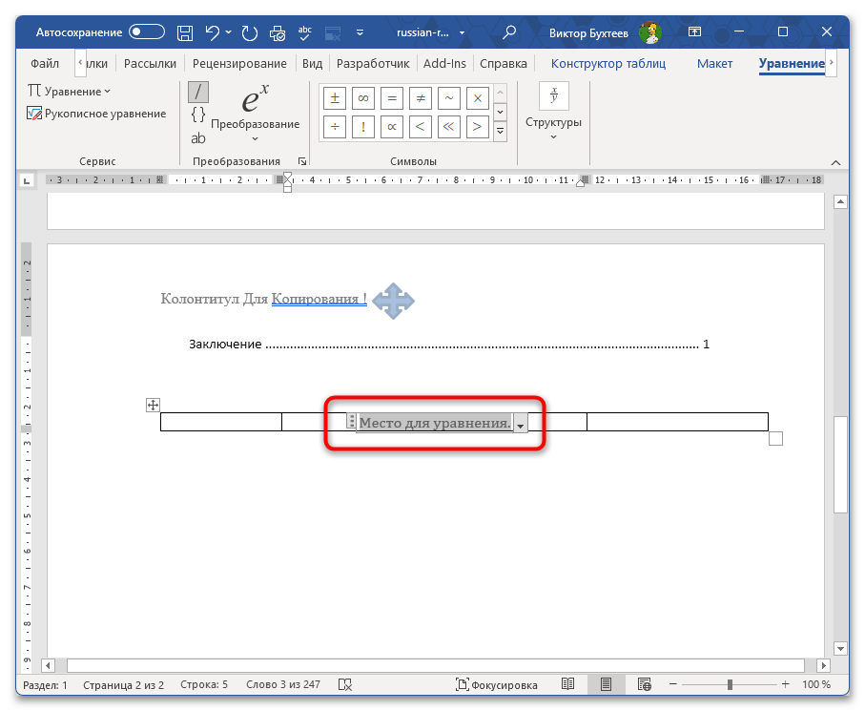Expand the Структуры dropdown
This screenshot has width=865, height=711.
(x=553, y=112)
